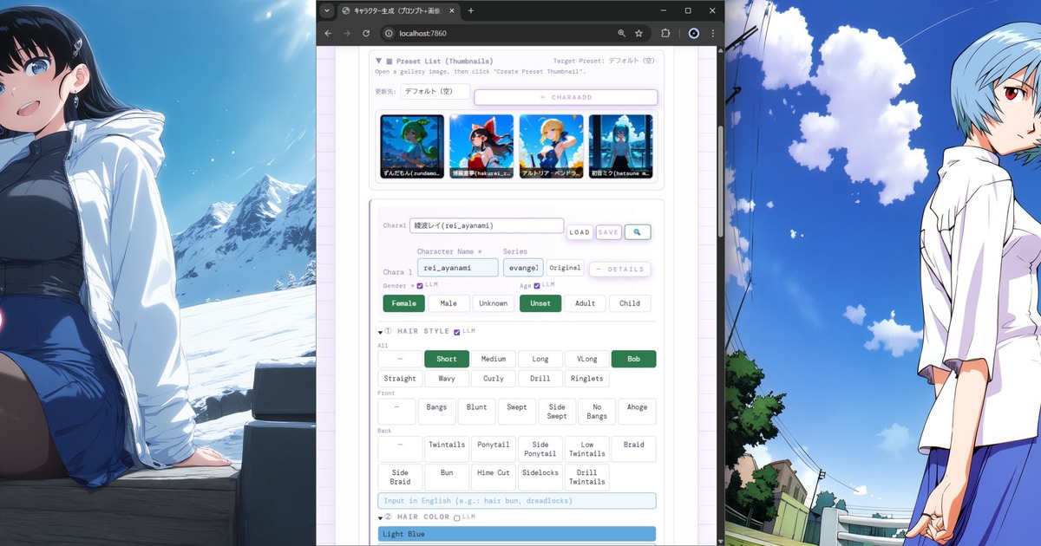Collapse the Hair Color section arrow
The height and width of the screenshot is (546, 1041).
tap(380, 517)
